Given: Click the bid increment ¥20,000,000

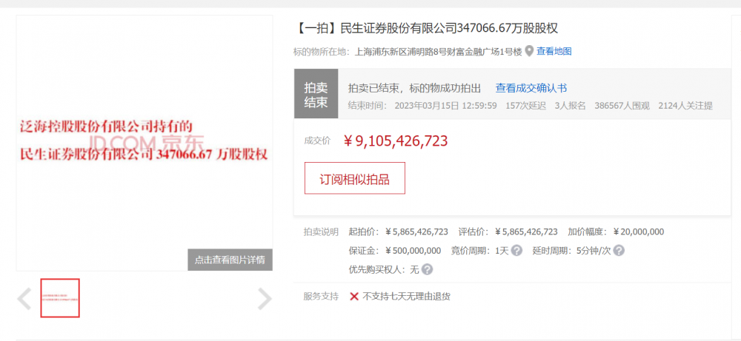Looking at the screenshot, I should 639,232.
